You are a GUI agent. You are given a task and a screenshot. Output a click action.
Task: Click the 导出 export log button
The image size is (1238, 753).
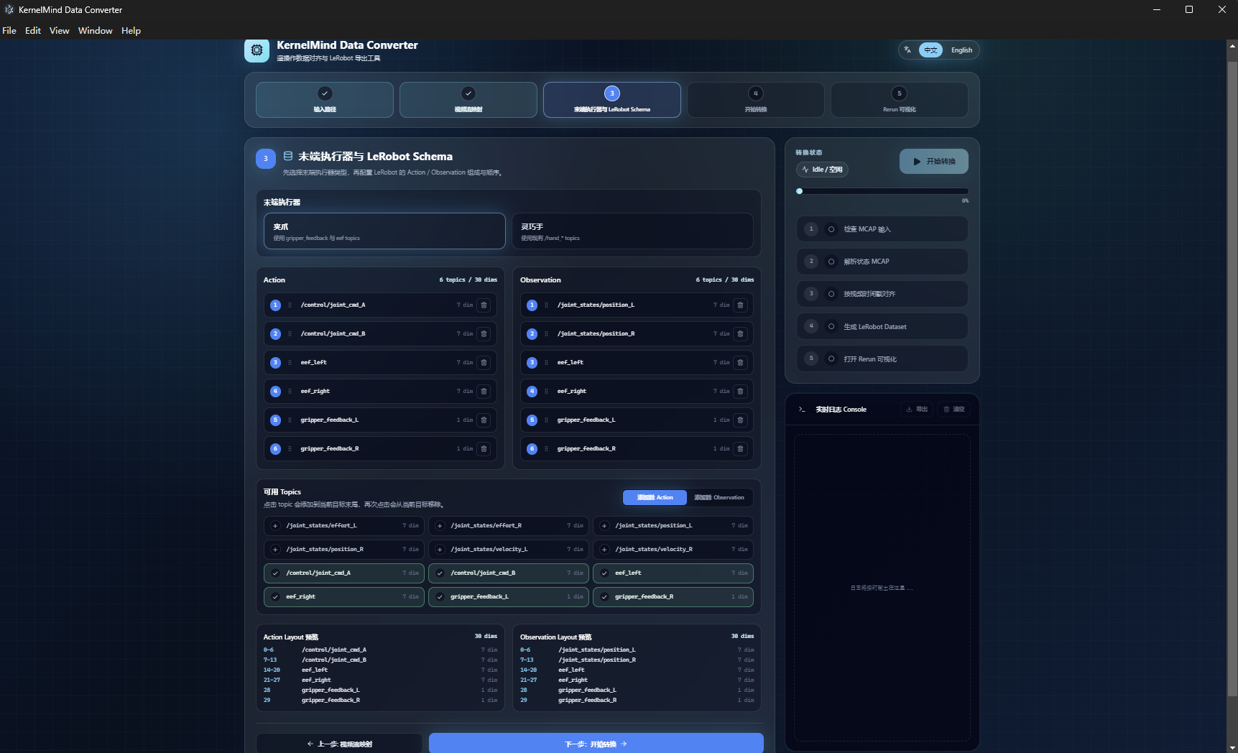917,410
